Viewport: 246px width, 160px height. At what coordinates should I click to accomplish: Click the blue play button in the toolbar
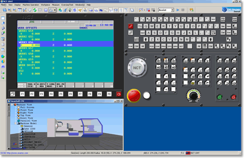(x=178, y=10)
